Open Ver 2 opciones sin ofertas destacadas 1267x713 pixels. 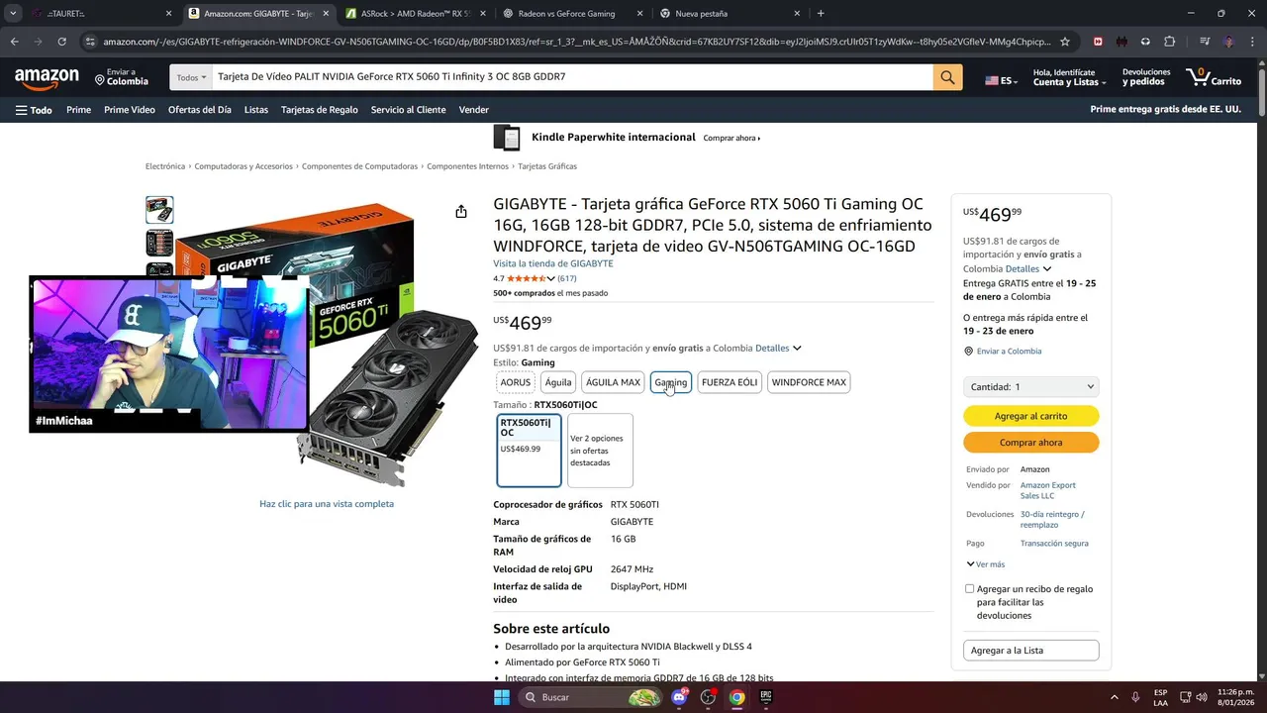(x=600, y=451)
